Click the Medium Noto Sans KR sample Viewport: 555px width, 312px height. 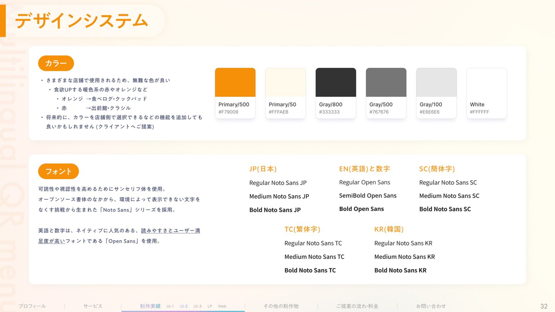click(x=404, y=257)
